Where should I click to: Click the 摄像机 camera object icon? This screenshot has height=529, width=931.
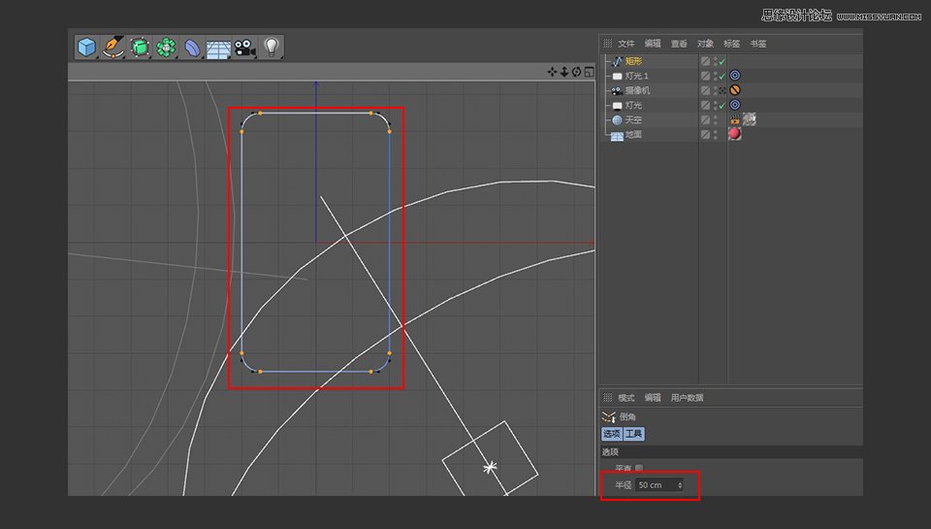[617, 91]
